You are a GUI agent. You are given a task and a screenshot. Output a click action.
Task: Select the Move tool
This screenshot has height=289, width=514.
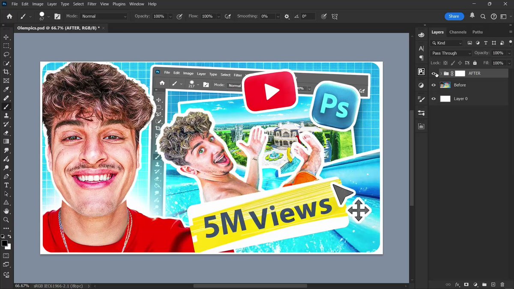(x=6, y=37)
